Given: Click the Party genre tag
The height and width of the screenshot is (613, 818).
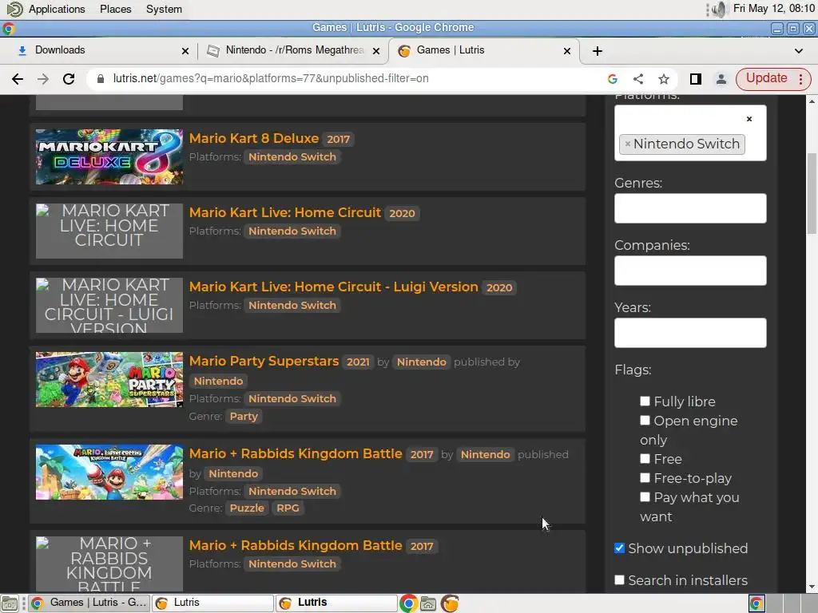Looking at the screenshot, I should click(244, 417).
